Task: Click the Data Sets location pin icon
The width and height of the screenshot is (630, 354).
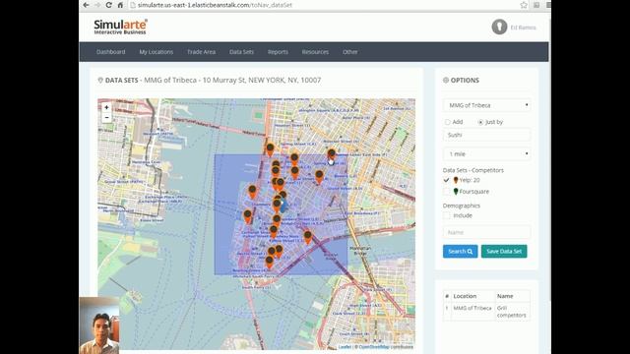Action: 100,81
